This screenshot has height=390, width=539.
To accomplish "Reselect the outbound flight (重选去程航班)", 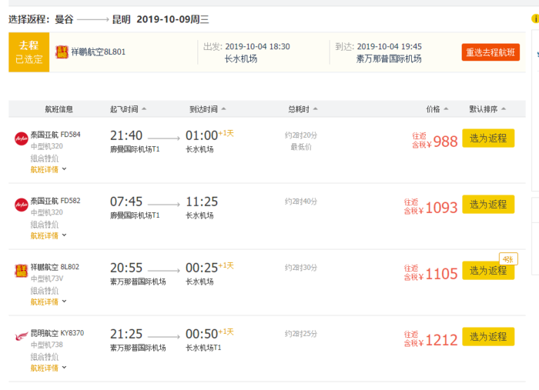I will tap(490, 52).
